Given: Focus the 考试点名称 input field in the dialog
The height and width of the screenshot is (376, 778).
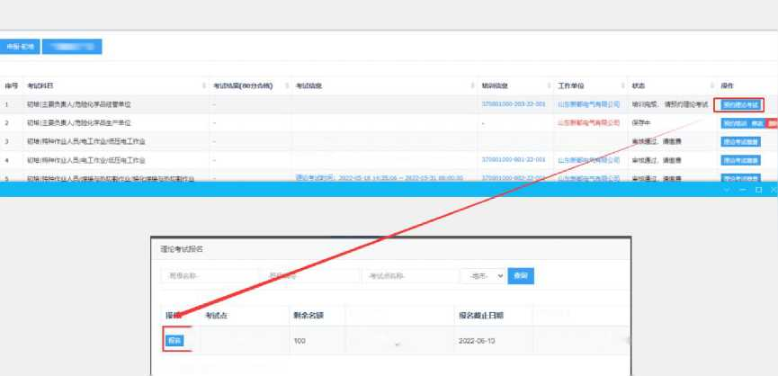Looking at the screenshot, I should point(409,276).
